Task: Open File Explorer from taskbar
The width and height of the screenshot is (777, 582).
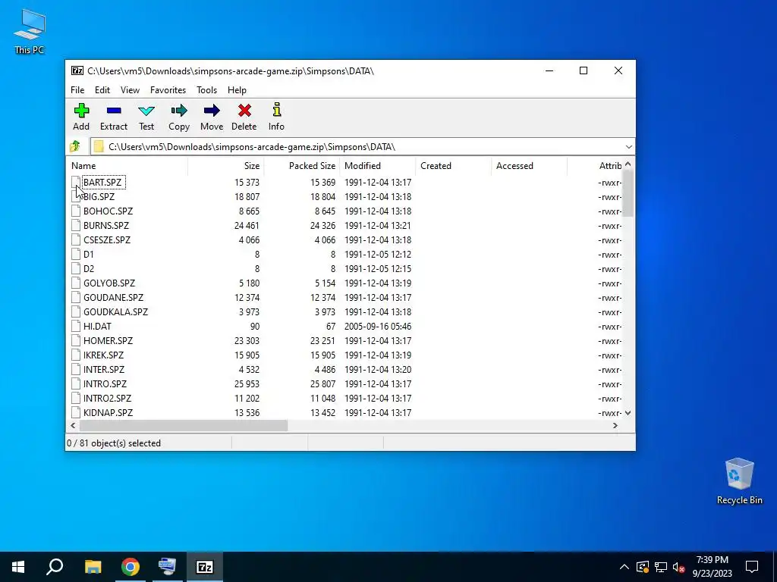Action: pyautogui.click(x=93, y=567)
